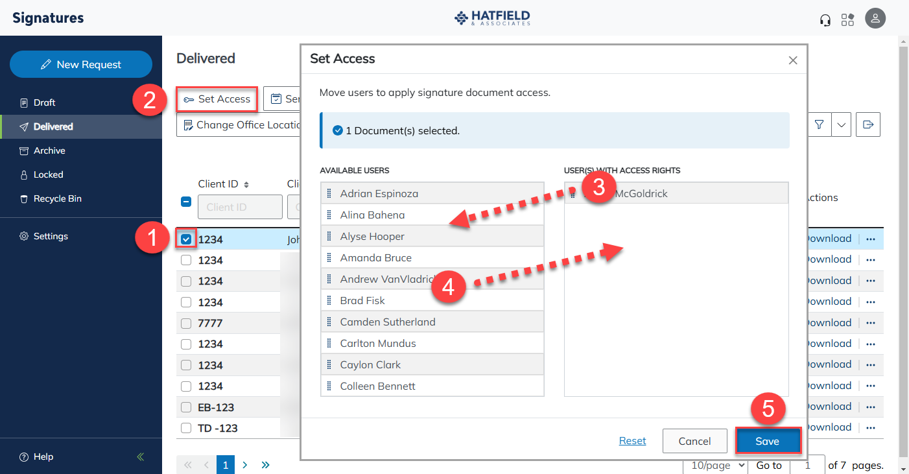
Task: Select Carlton Mundus in available users
Action: [432, 343]
